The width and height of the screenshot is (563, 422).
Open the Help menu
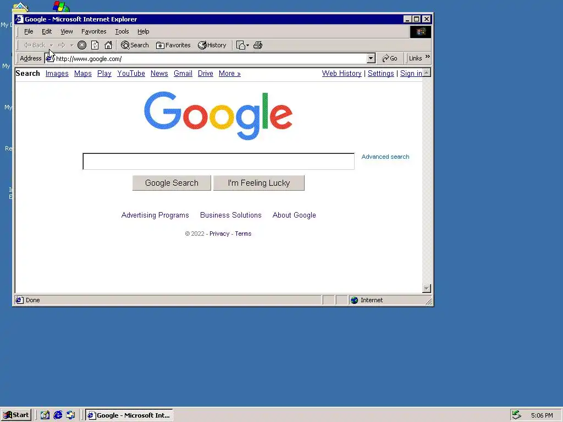[143, 31]
